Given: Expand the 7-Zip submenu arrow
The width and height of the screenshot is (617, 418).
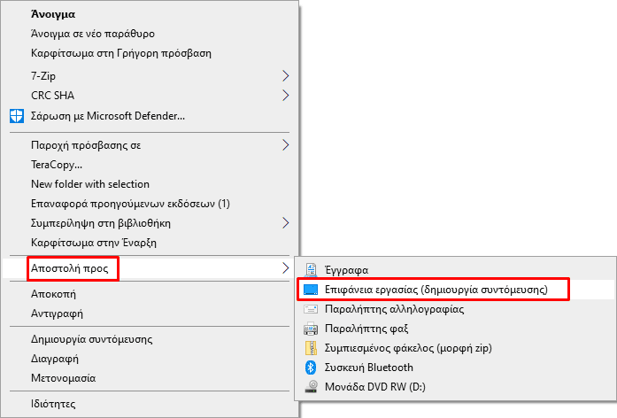Looking at the screenshot, I should point(286,75).
